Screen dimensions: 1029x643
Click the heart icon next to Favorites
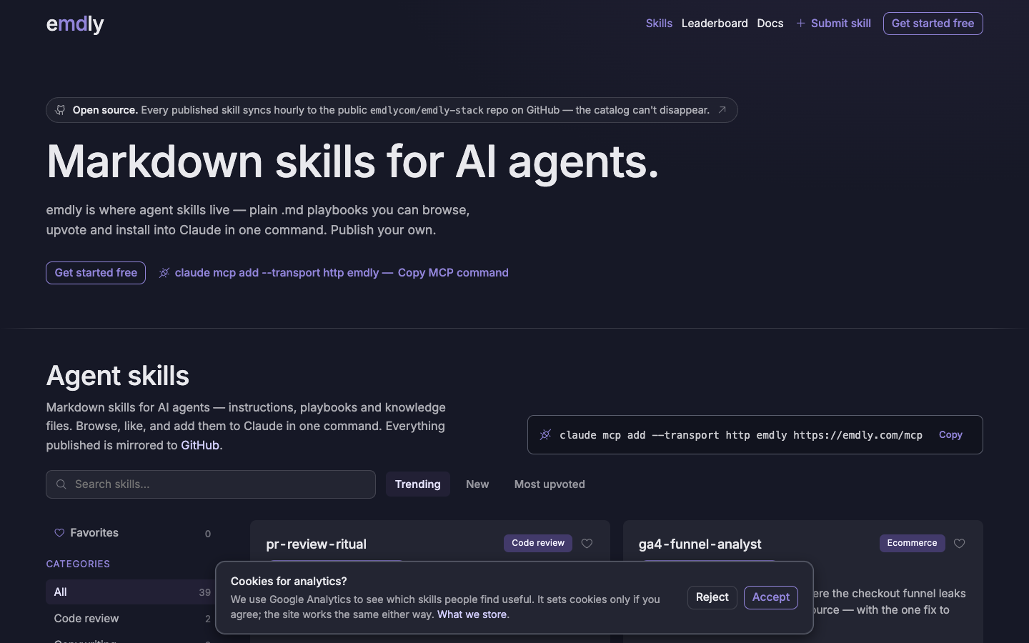click(x=59, y=533)
